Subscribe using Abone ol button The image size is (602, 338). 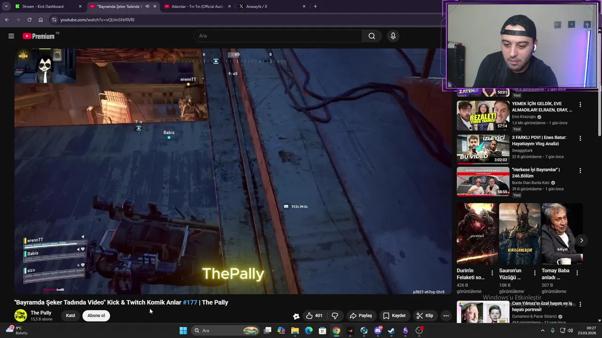coord(96,315)
